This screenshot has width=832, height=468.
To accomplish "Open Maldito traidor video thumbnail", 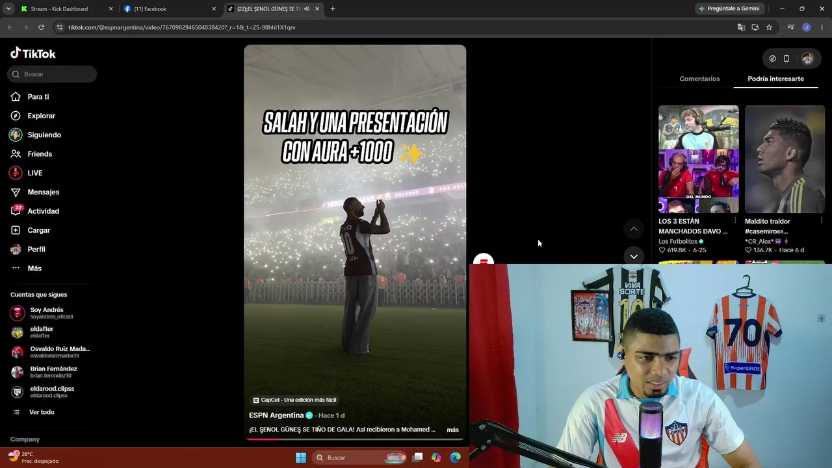I will (785, 159).
